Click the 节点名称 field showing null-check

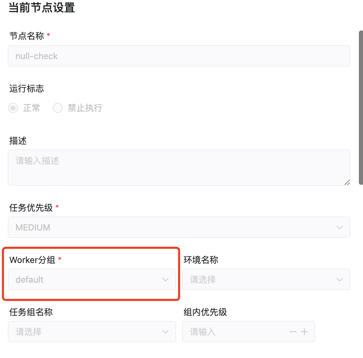coord(179,56)
